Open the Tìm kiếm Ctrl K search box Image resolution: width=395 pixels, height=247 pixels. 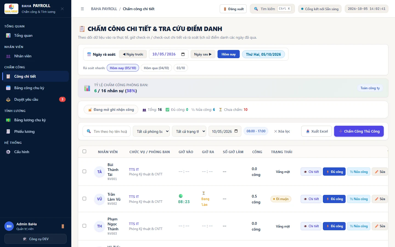(272, 9)
